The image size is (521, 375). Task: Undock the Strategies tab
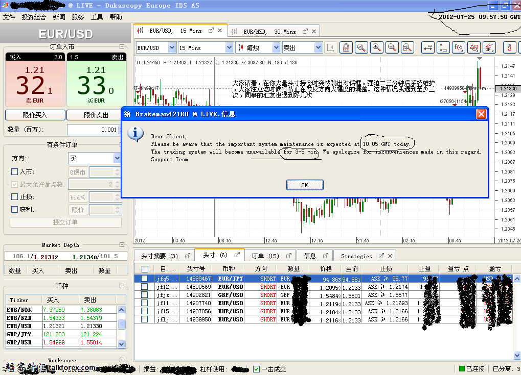point(381,256)
